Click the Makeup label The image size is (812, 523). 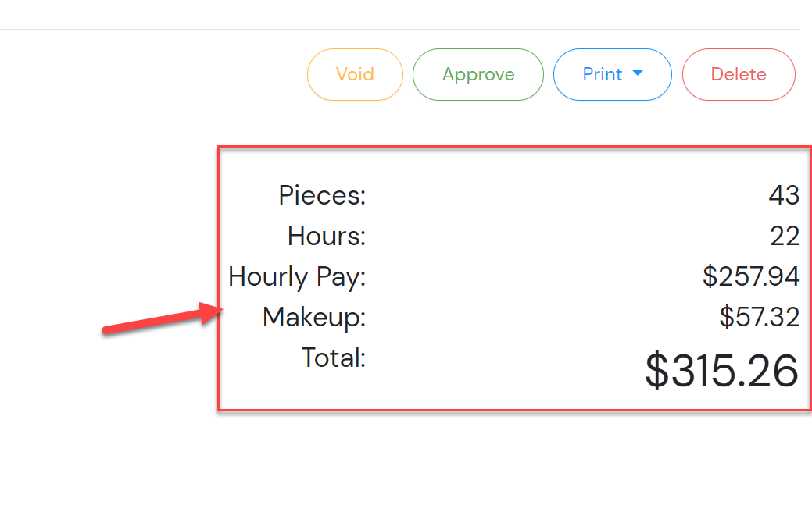click(314, 318)
